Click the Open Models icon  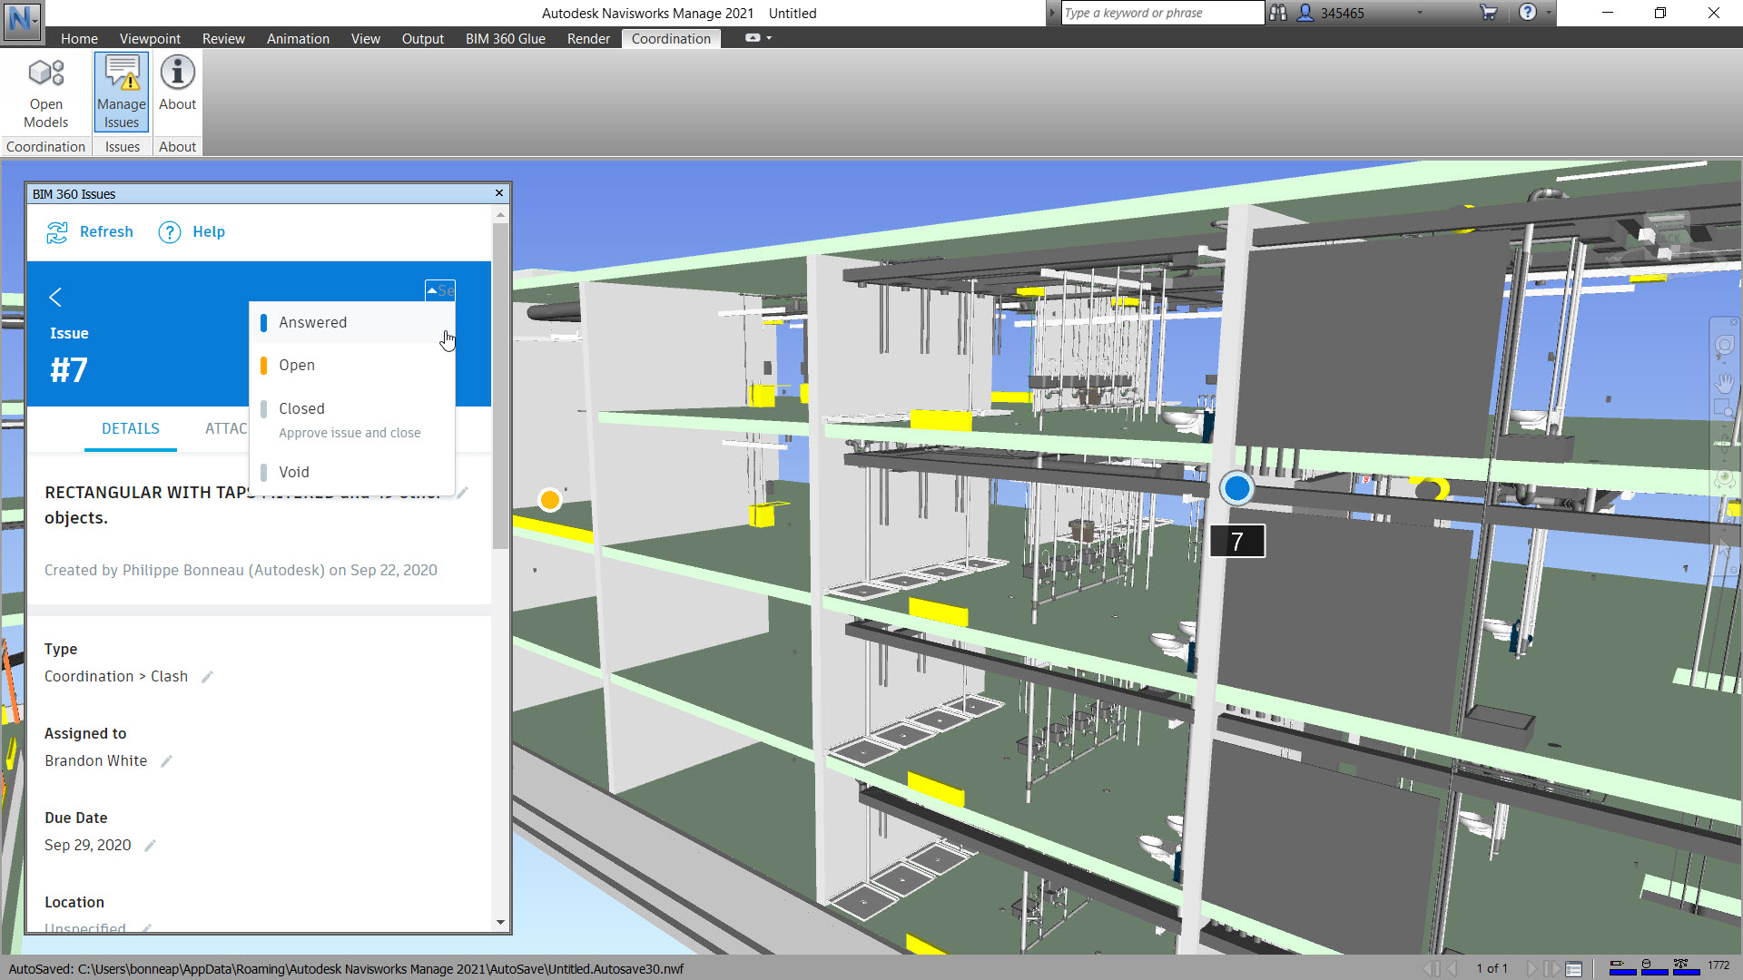45,73
